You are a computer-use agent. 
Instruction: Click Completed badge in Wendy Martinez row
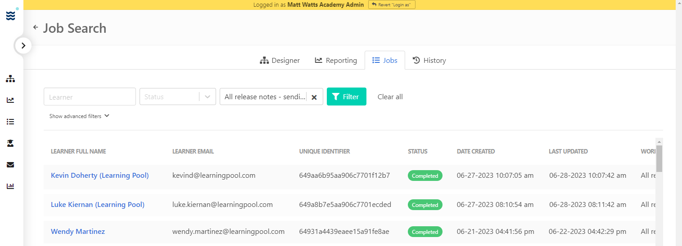[x=425, y=232]
